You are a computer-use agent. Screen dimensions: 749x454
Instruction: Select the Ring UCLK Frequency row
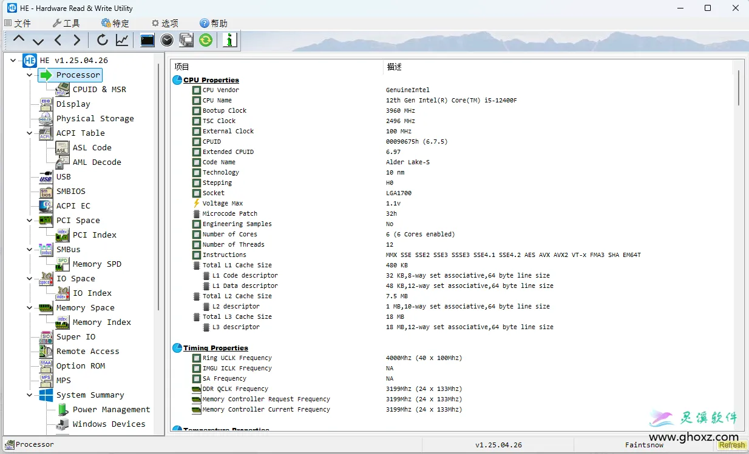pos(452,358)
